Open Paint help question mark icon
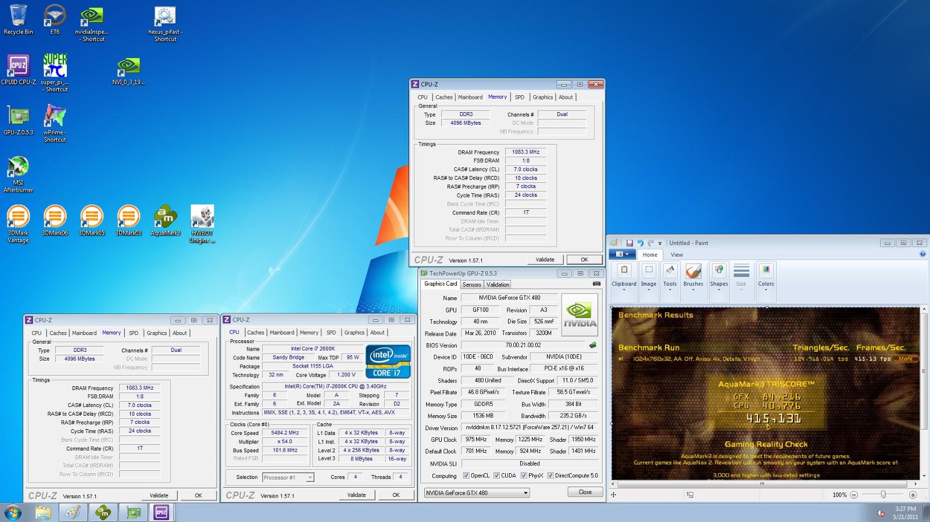This screenshot has width=930, height=522. click(922, 254)
